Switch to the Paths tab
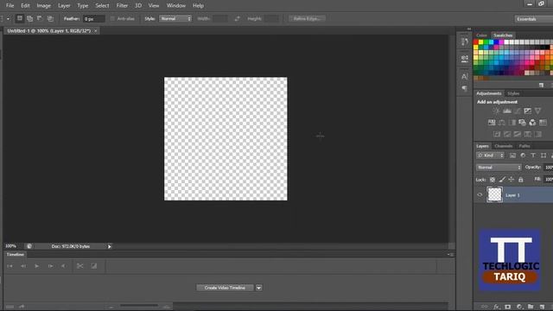This screenshot has width=553, height=311. (524, 146)
